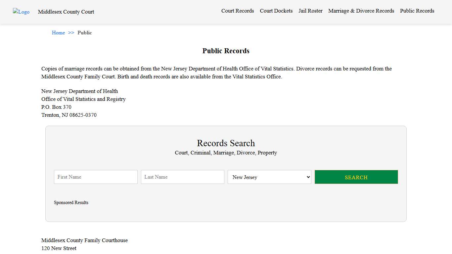The image size is (452, 254).
Task: Click the Middlesex County Family Courthouse text
Action: pos(84,240)
